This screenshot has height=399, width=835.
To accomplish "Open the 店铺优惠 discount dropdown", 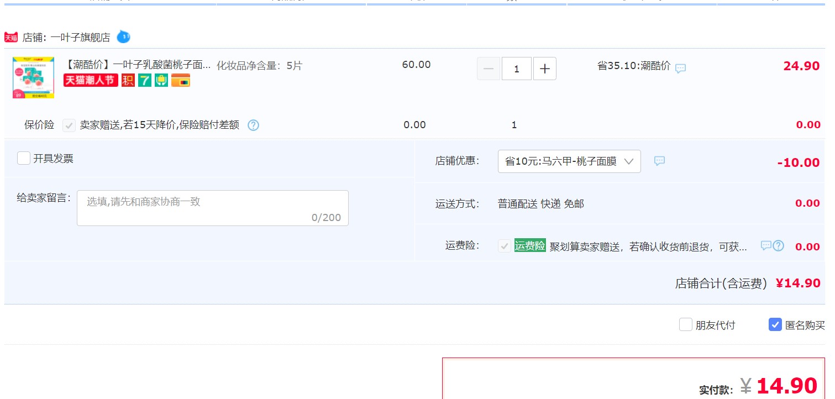I will click(x=569, y=161).
